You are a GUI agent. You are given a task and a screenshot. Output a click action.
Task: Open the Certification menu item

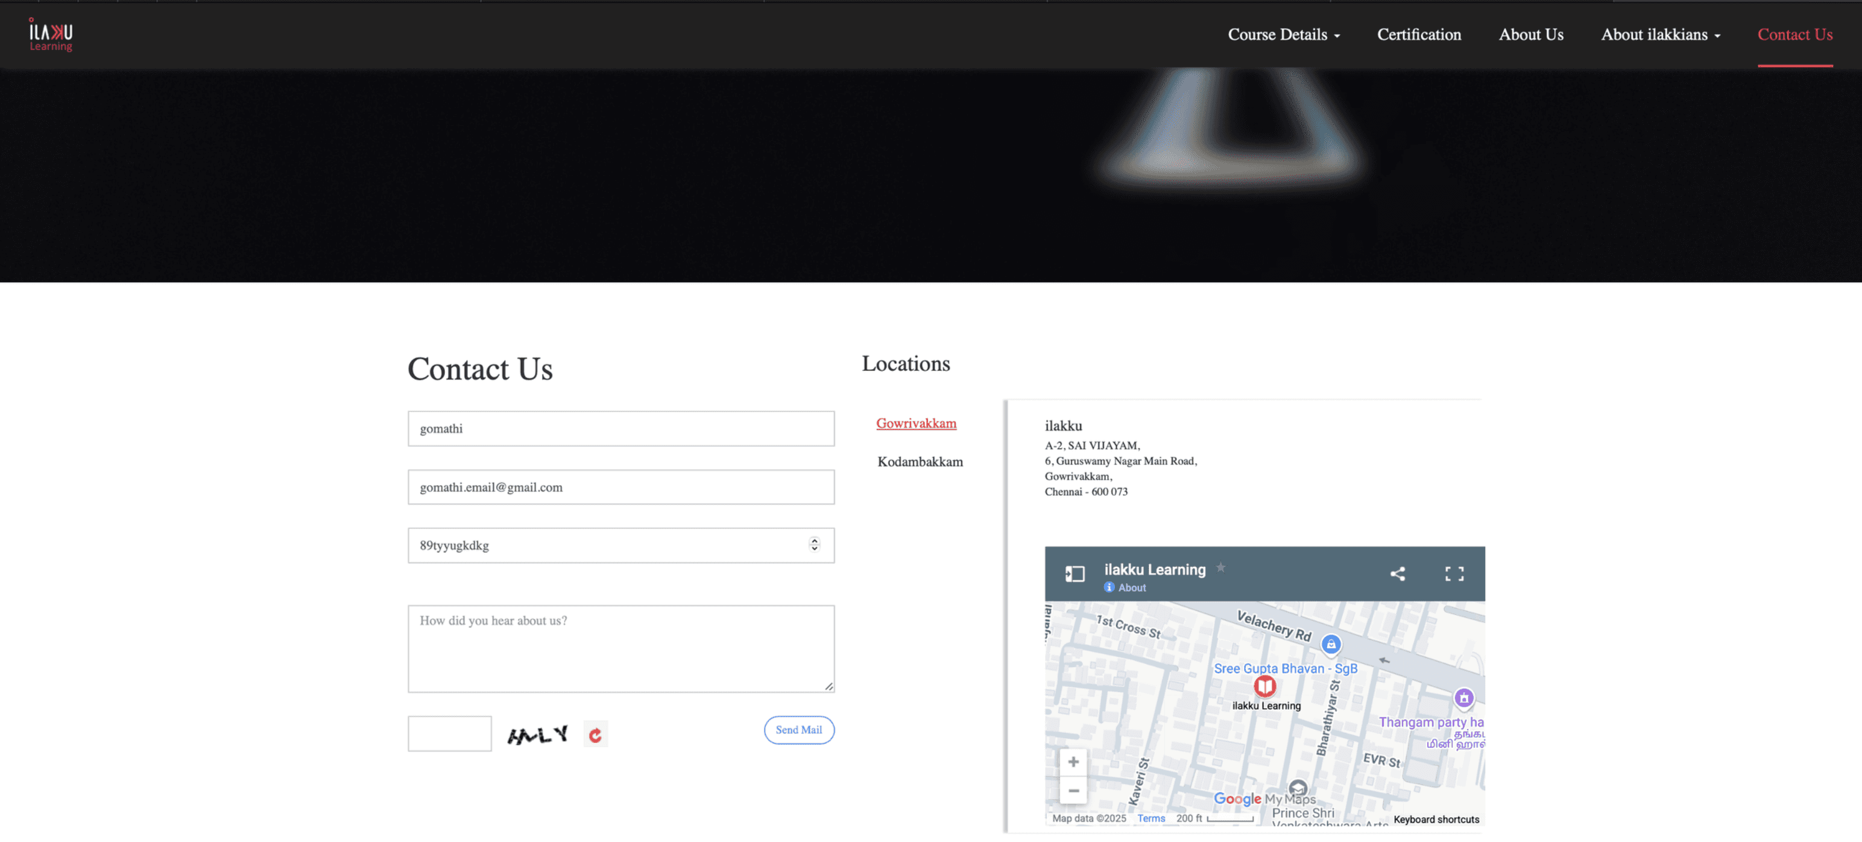point(1418,35)
